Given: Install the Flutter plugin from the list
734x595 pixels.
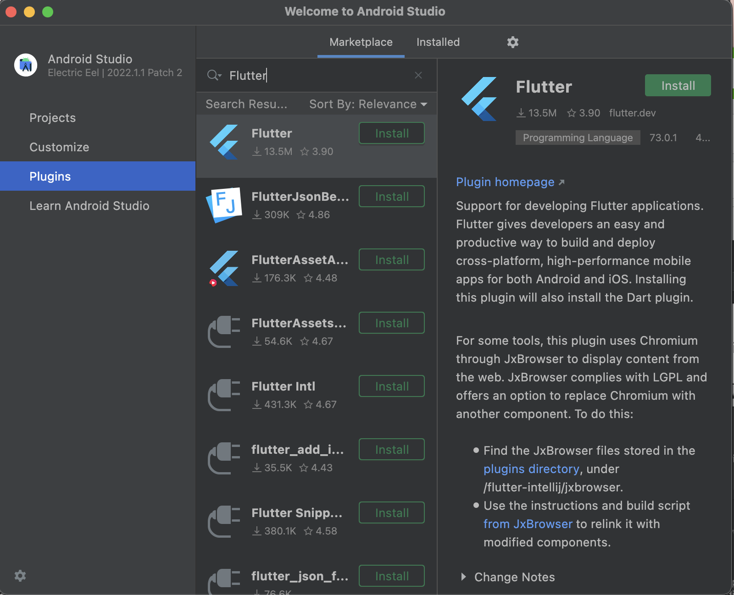Looking at the screenshot, I should (x=392, y=133).
